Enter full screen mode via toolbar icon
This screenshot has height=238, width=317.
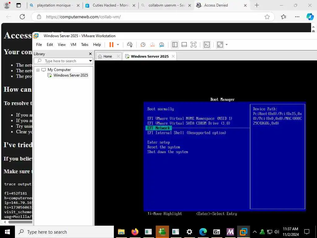[193, 45]
